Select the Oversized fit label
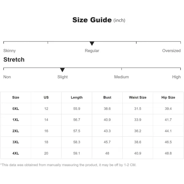184x184 pixels. click(171, 51)
